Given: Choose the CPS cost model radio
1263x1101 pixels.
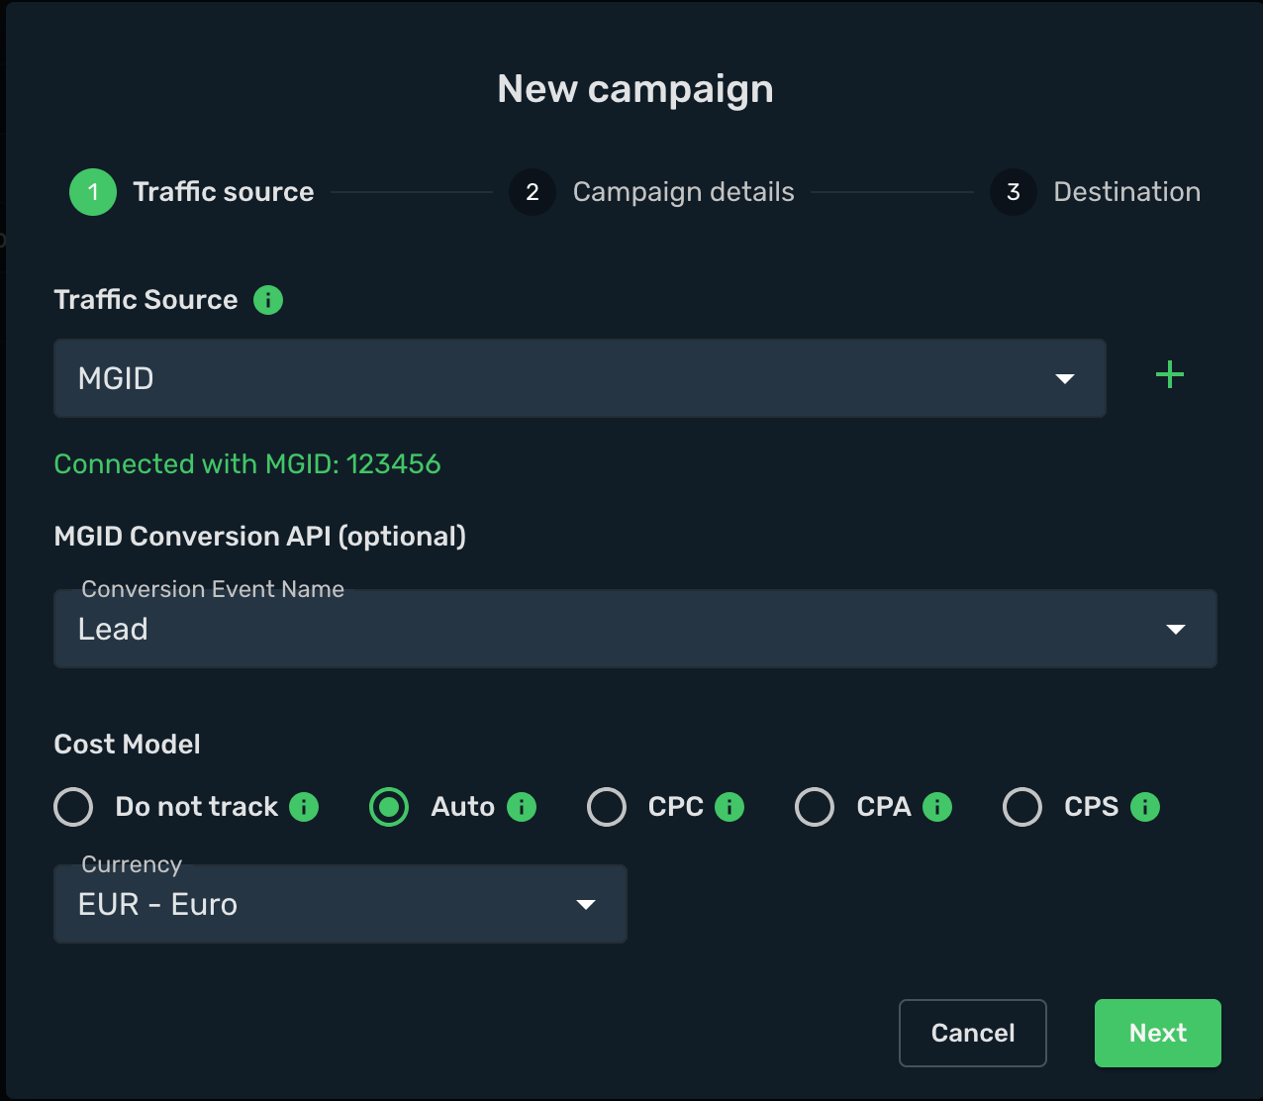Looking at the screenshot, I should (1022, 807).
